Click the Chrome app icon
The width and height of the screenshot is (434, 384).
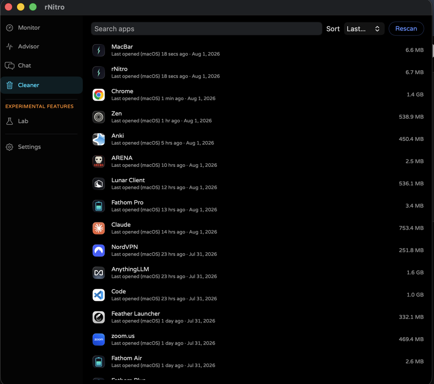pyautogui.click(x=99, y=95)
